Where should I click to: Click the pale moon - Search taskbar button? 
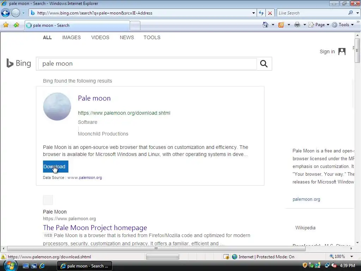pyautogui.click(x=85, y=266)
